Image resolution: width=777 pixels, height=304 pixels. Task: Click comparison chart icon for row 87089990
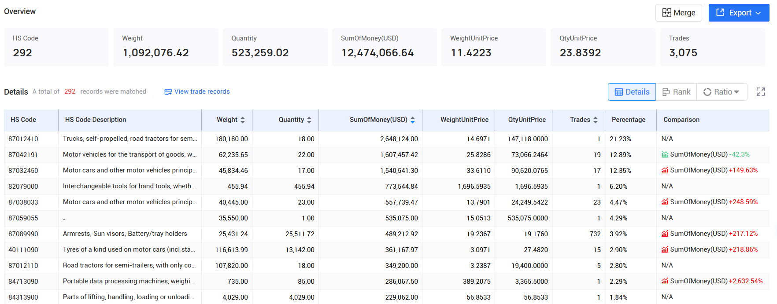coord(665,234)
